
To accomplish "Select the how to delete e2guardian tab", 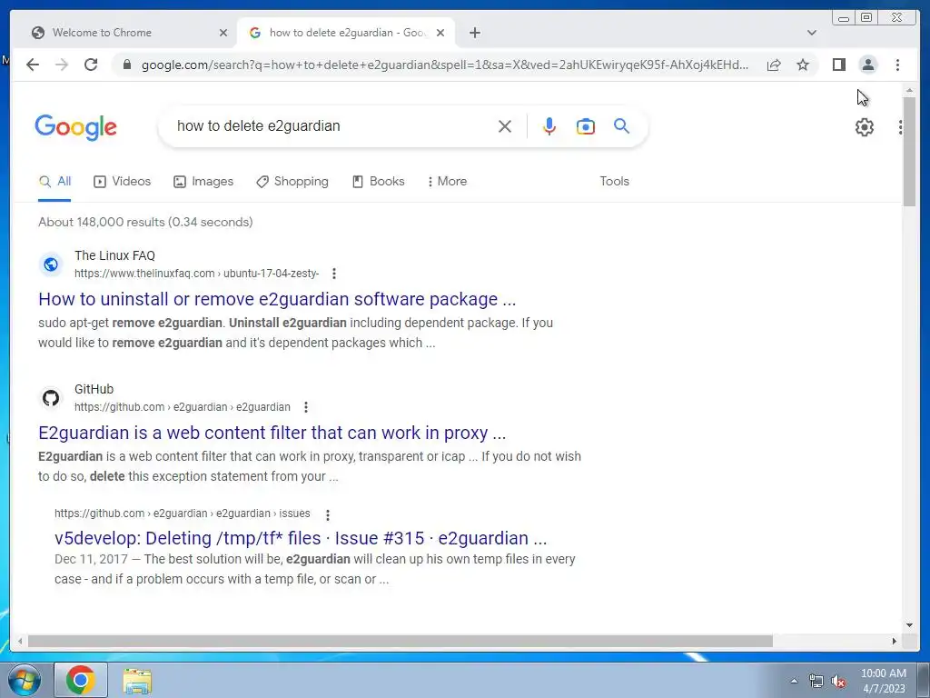I will [346, 33].
